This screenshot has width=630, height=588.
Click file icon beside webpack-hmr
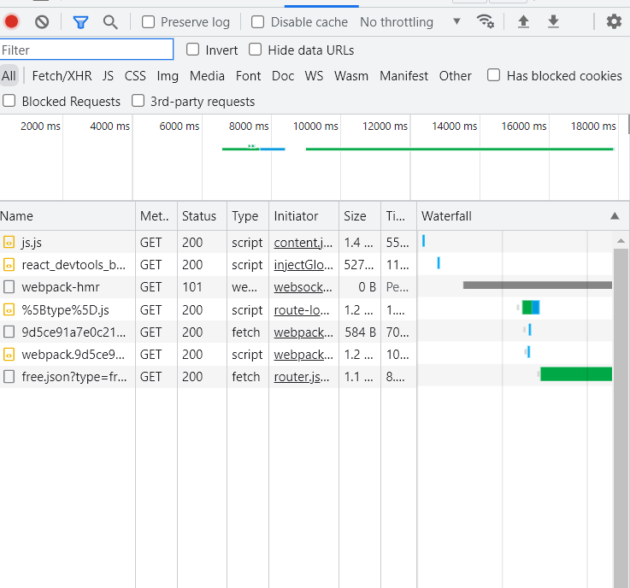point(9,287)
